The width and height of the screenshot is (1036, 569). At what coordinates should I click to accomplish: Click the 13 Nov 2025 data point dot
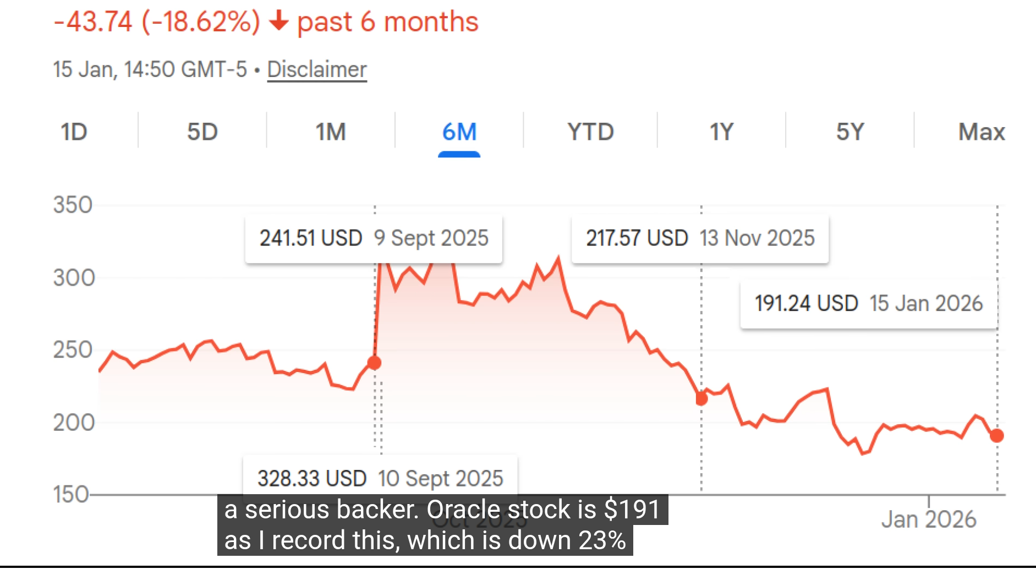click(x=701, y=398)
